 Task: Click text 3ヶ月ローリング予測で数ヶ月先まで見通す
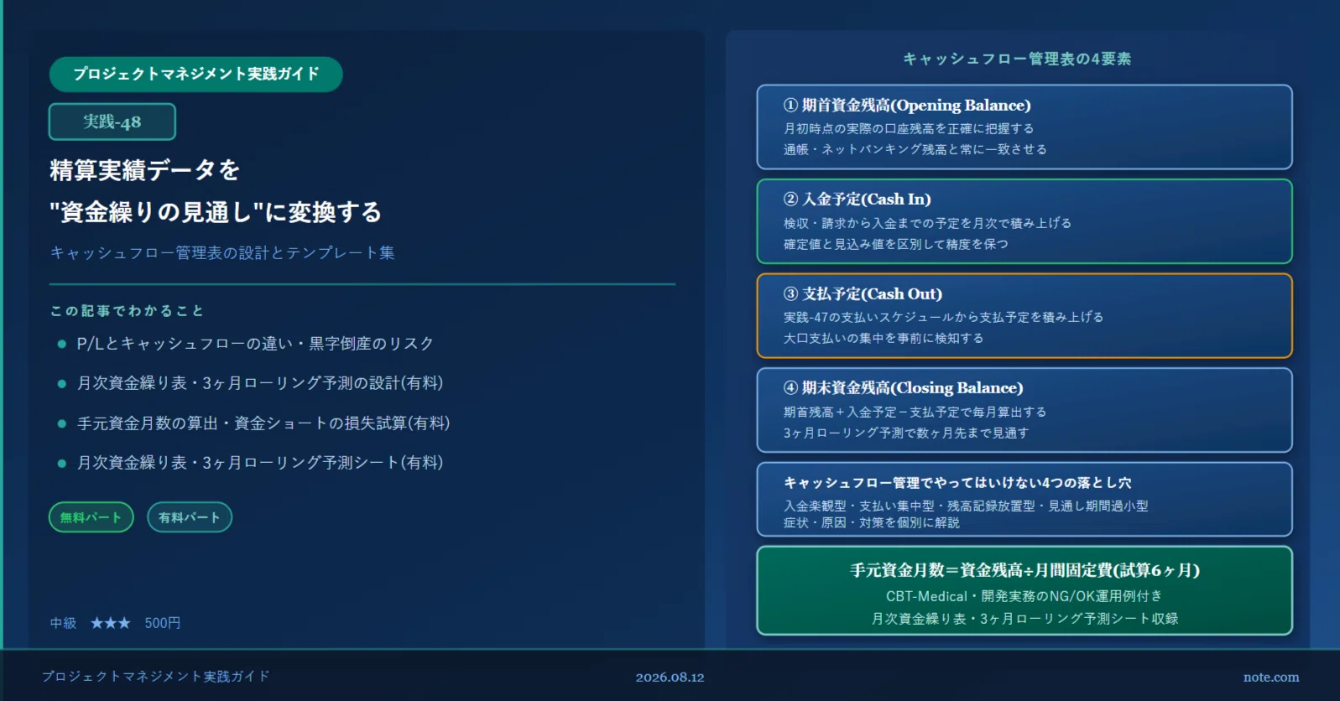click(906, 433)
